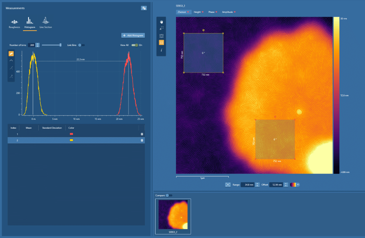Select the dashed rectangle selection tool
The width and height of the screenshot is (365, 238).
coord(161,36)
